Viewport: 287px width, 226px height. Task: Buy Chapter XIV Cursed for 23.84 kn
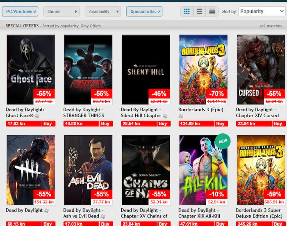click(x=261, y=123)
